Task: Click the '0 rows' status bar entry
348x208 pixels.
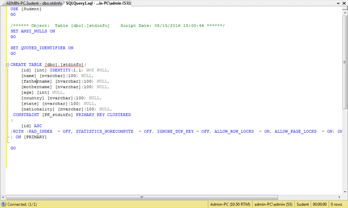Action: tap(336, 204)
